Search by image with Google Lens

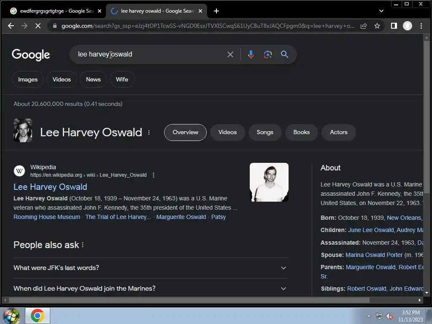pos(268,54)
